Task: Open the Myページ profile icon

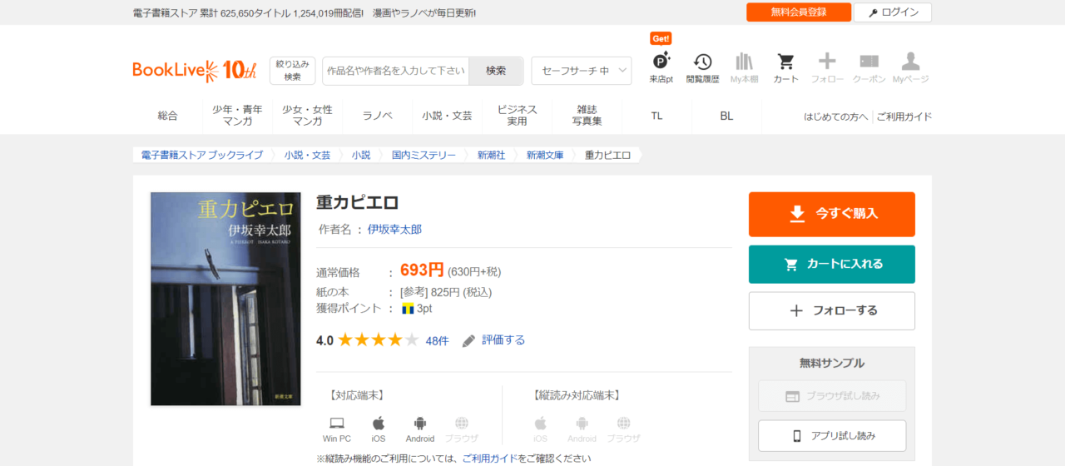Action: [x=910, y=67]
